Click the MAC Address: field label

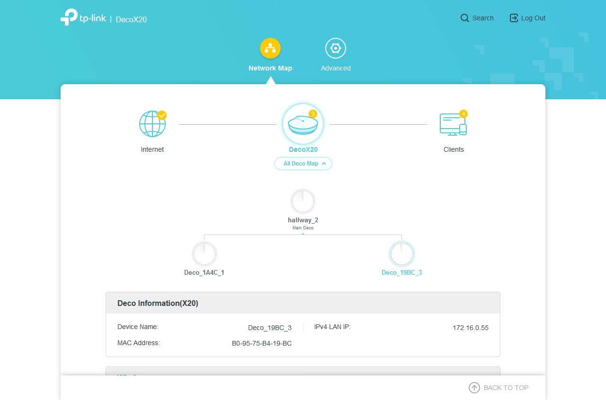click(139, 343)
